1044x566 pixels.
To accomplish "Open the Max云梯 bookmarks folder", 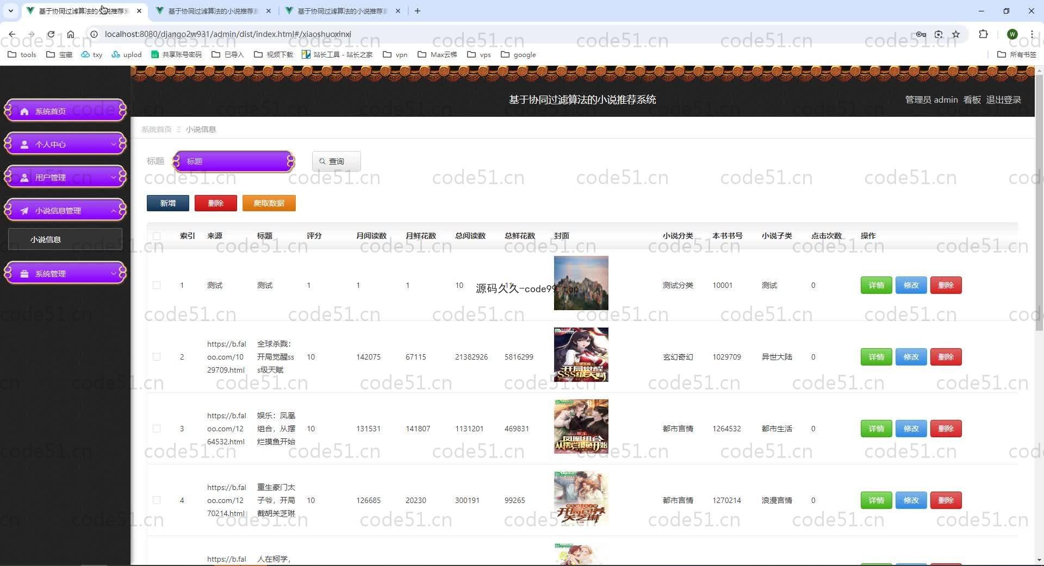I will point(437,54).
